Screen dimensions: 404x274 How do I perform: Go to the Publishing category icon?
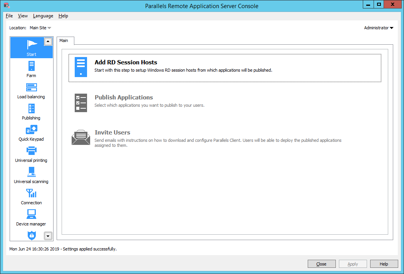[32, 109]
